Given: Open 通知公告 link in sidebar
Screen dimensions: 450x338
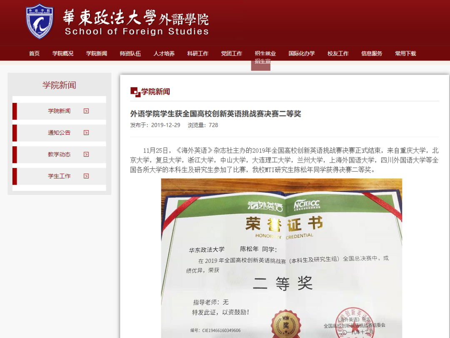Looking at the screenshot, I should tap(59, 133).
